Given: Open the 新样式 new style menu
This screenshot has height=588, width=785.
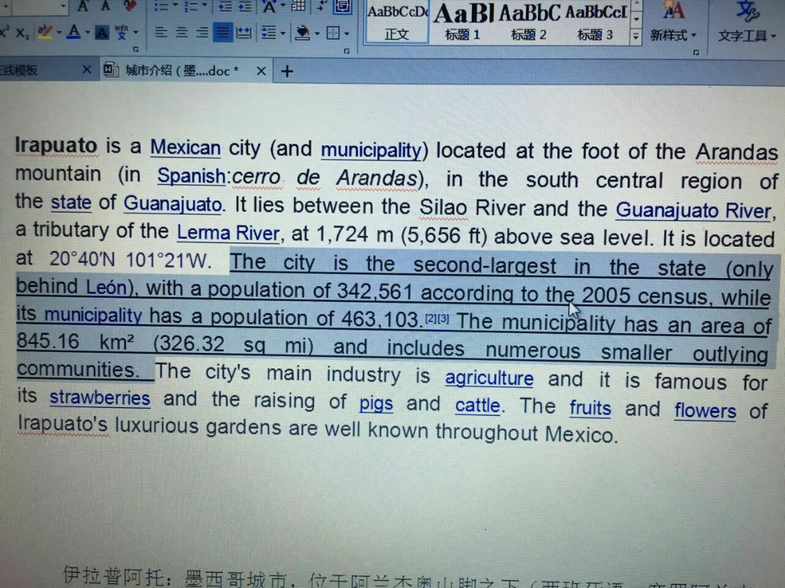Looking at the screenshot, I should click(673, 22).
